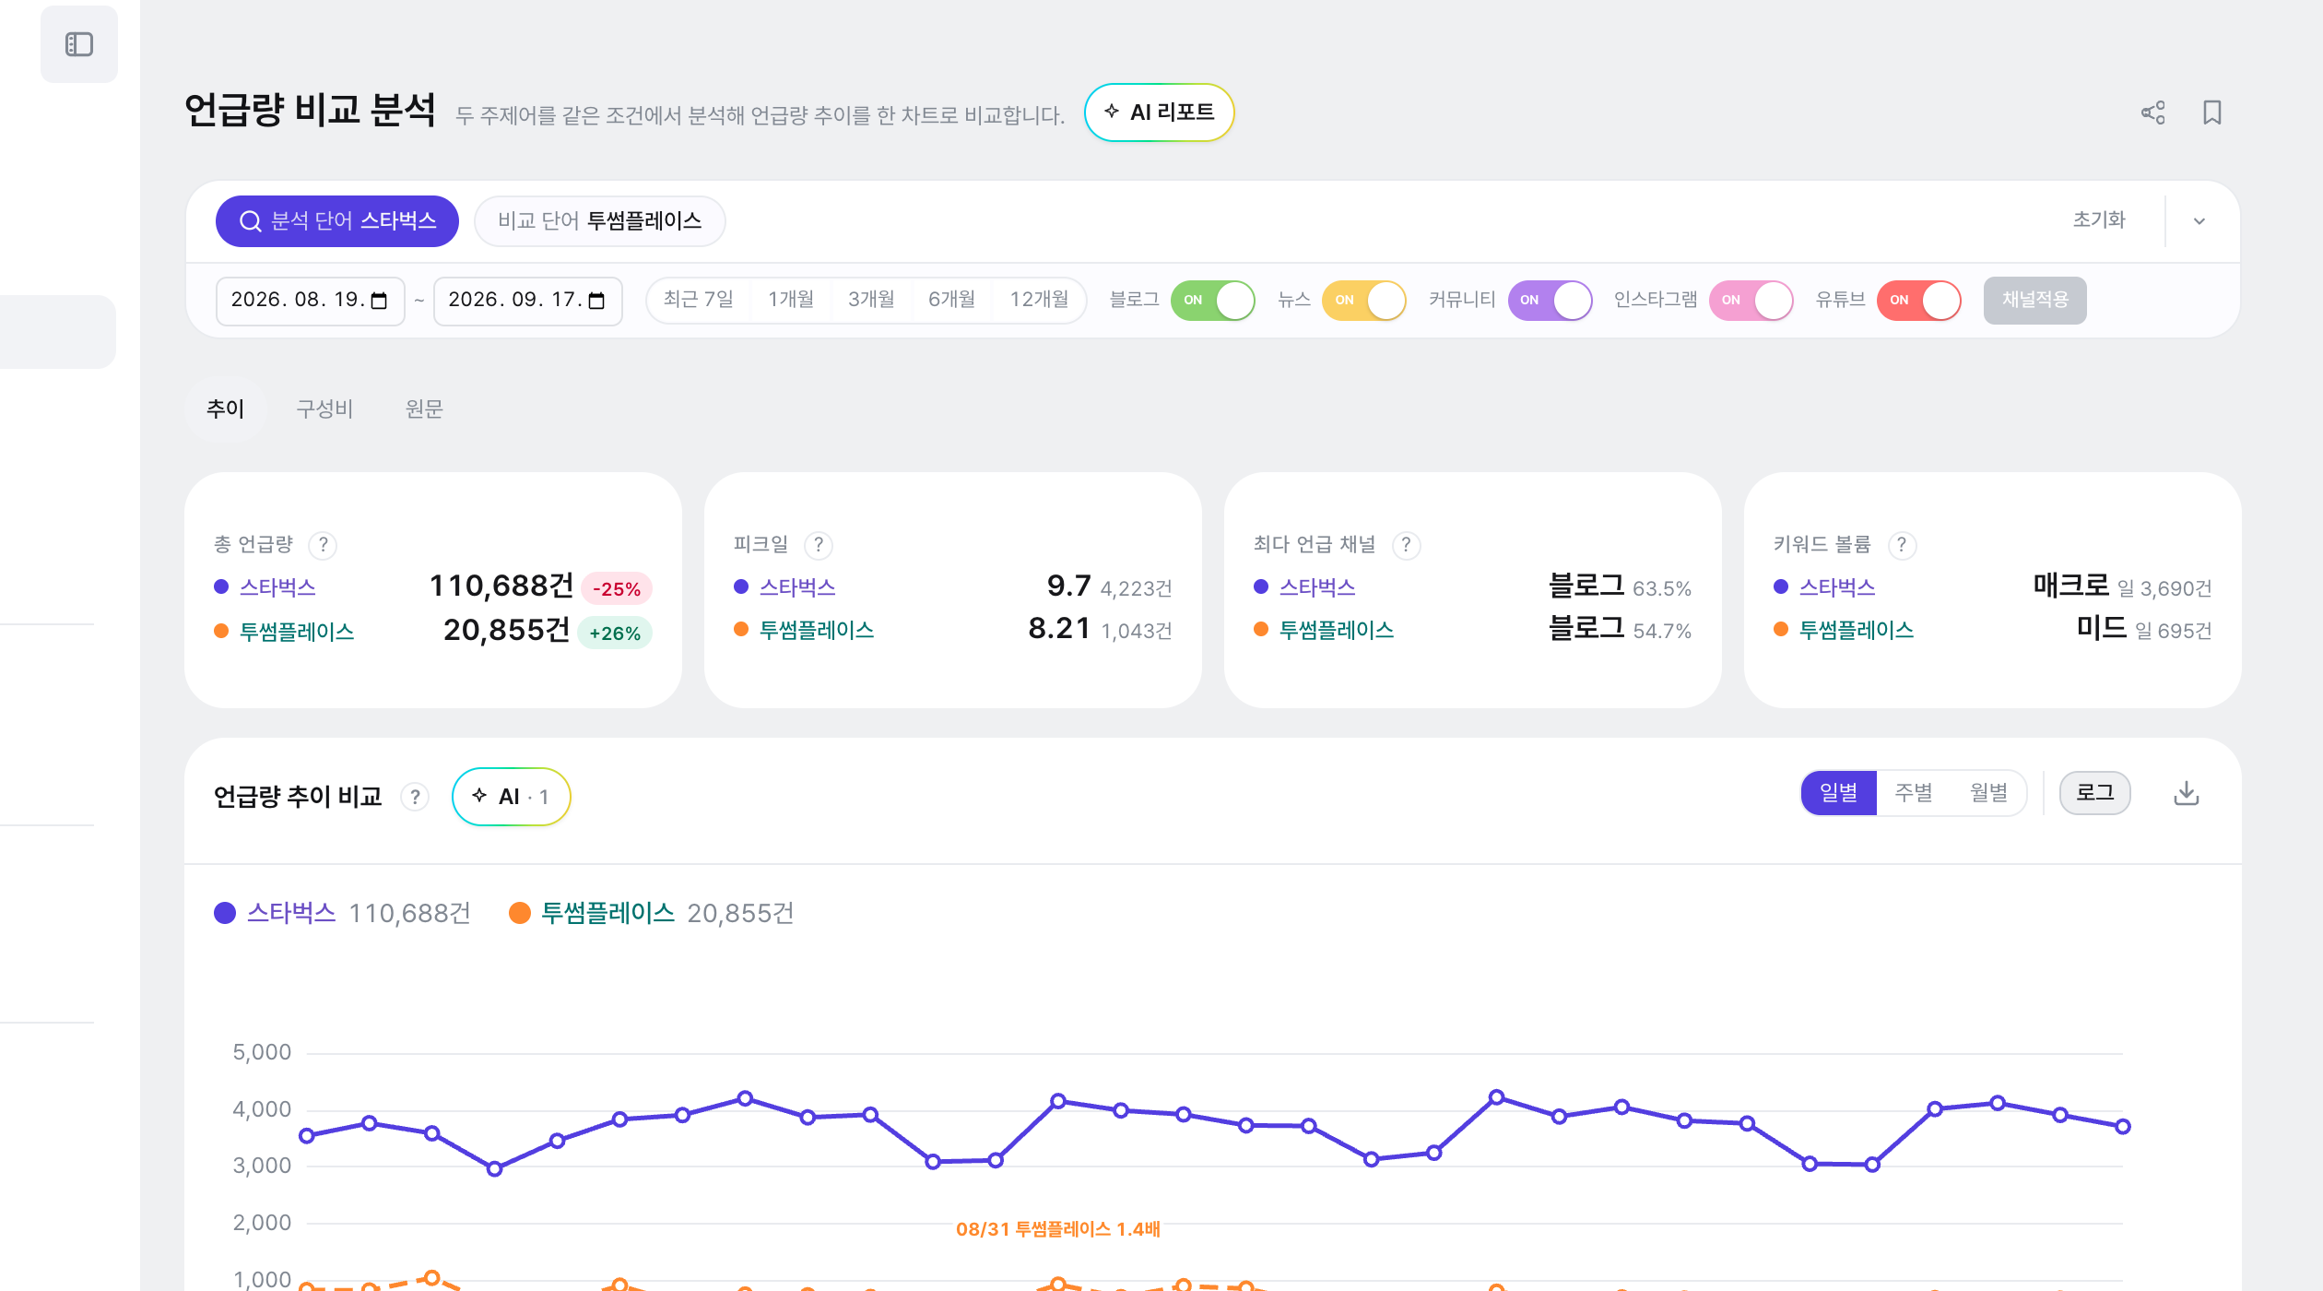2323x1291 pixels.
Task: Open end date calendar picker icon
Action: tap(596, 301)
